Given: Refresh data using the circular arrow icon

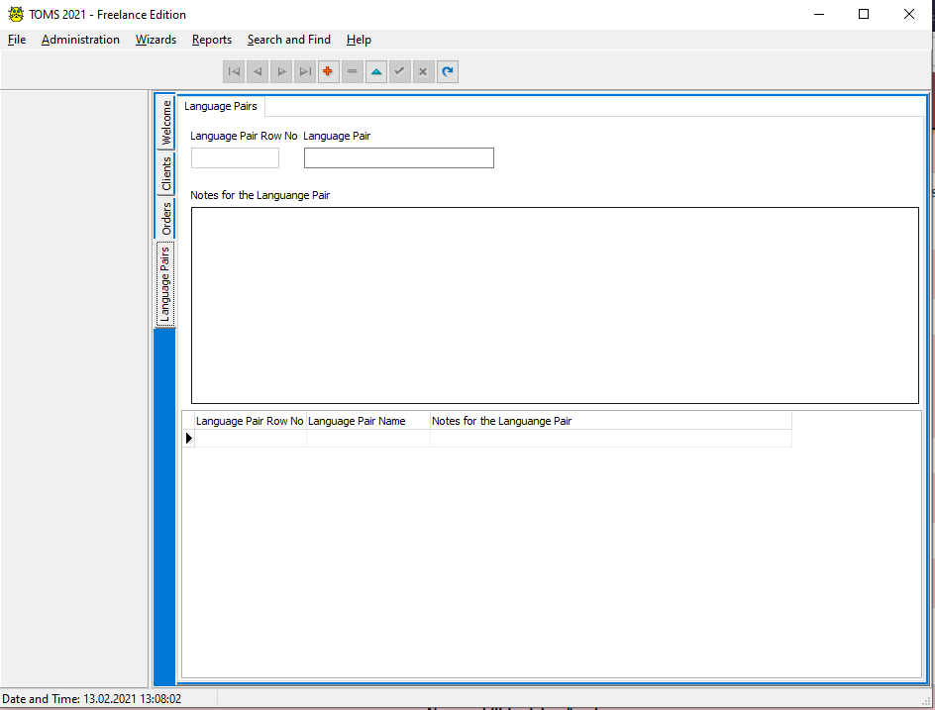Looking at the screenshot, I should [x=447, y=71].
